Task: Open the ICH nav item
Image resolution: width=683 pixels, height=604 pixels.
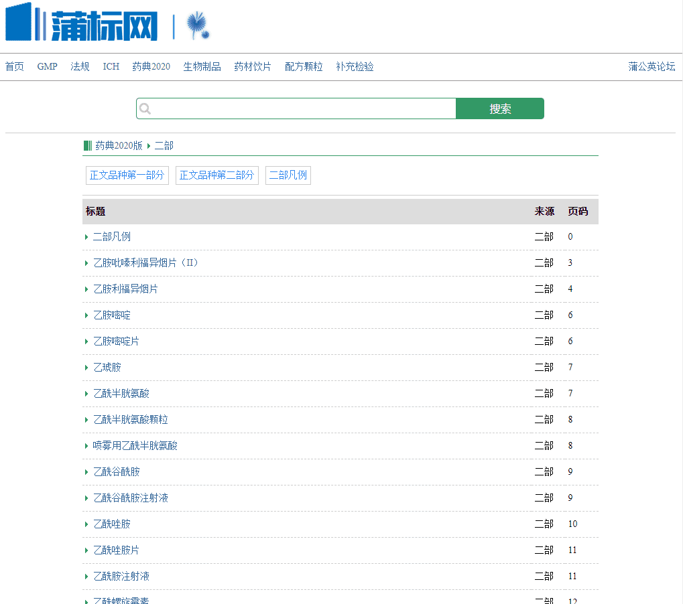Action: click(x=111, y=66)
